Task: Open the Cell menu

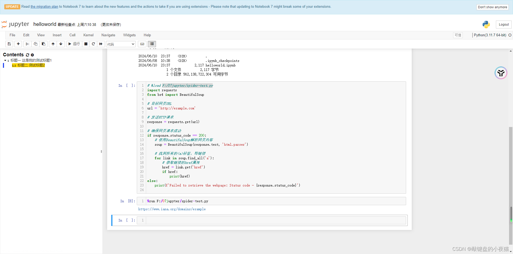Action: coord(72,35)
